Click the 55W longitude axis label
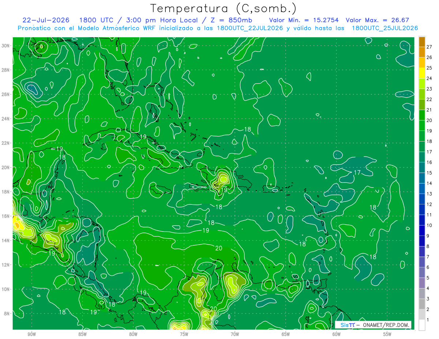439x339 pixels. 387,334
